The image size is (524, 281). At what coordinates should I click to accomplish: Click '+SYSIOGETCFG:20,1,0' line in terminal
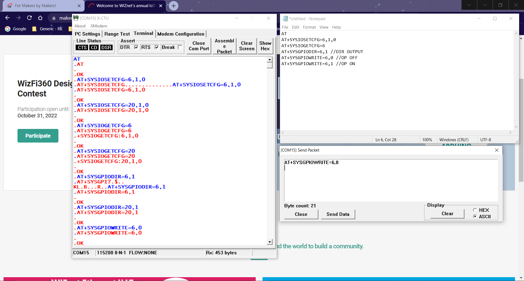(x=109, y=161)
